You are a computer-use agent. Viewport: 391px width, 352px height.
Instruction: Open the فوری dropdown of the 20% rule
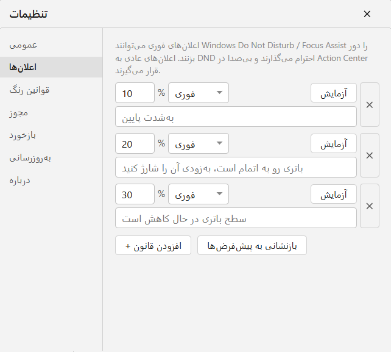(x=199, y=143)
